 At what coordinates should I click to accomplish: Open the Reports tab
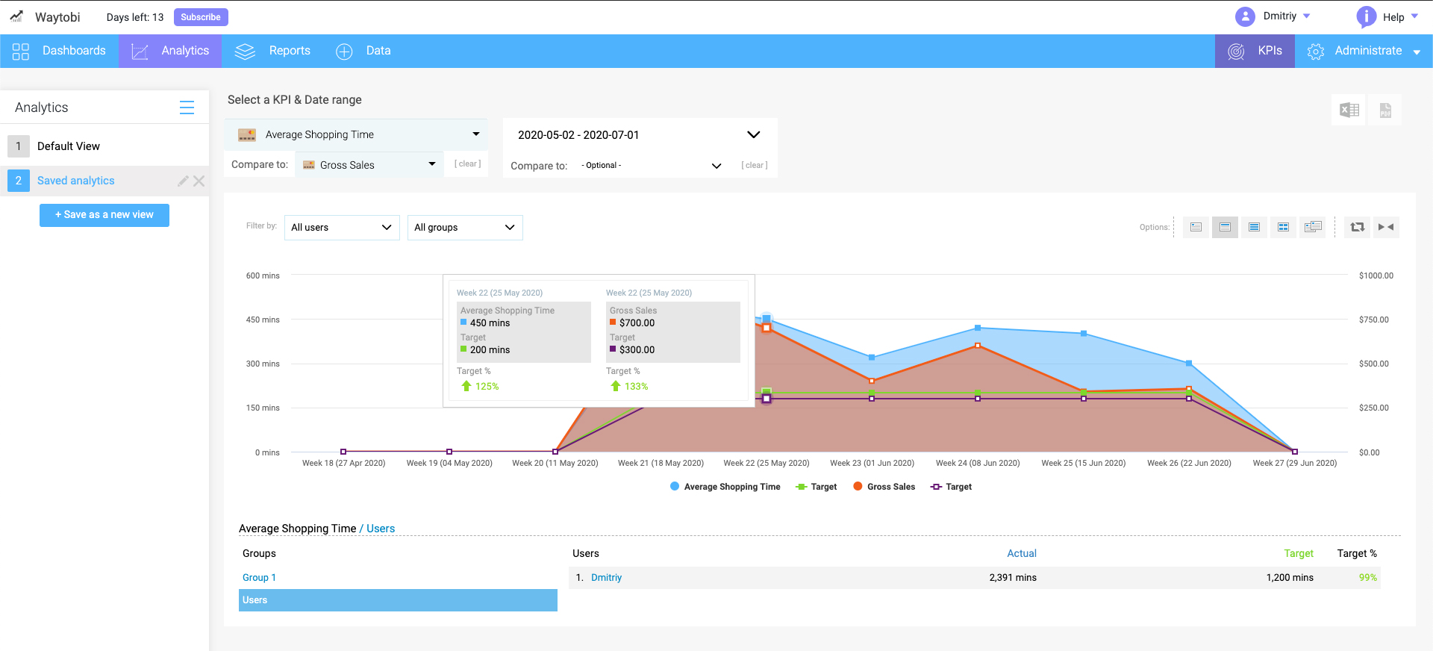273,51
